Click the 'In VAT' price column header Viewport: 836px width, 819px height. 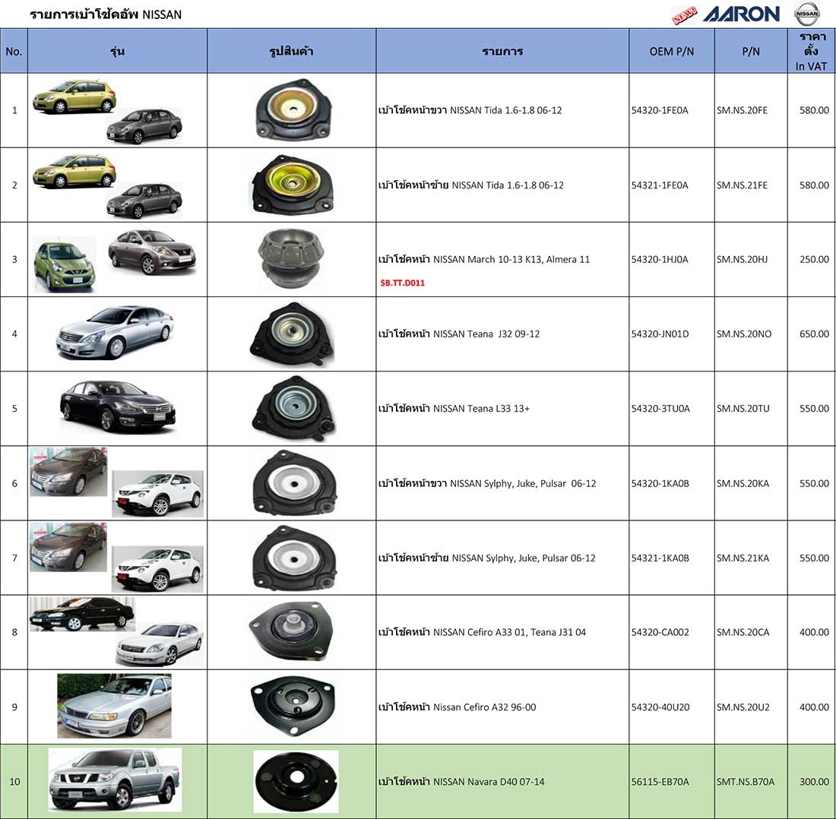pyautogui.click(x=811, y=51)
